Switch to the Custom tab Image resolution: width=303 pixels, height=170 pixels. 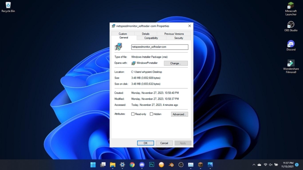[123, 34]
